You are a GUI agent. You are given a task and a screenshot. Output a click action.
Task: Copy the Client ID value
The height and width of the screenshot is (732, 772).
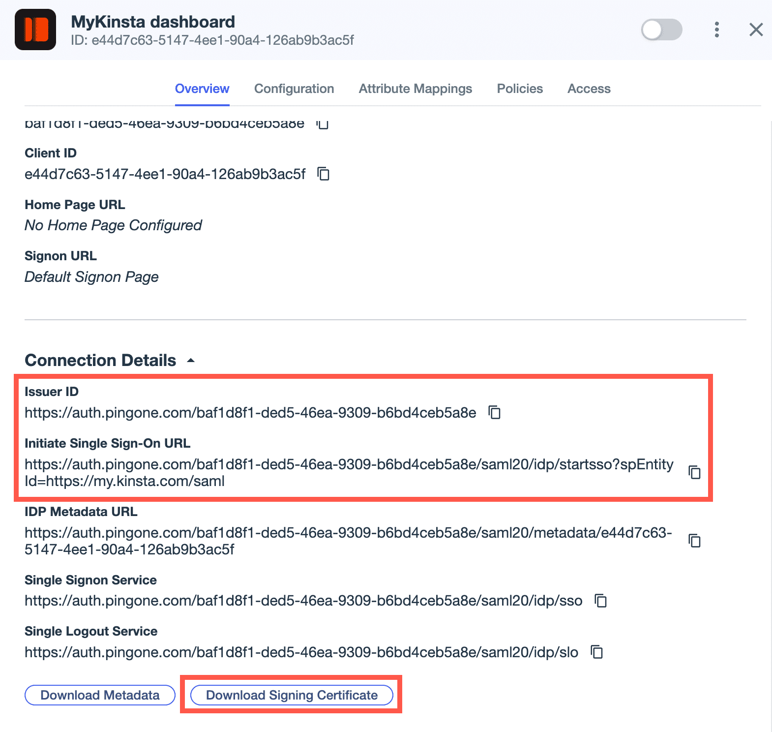(x=324, y=174)
